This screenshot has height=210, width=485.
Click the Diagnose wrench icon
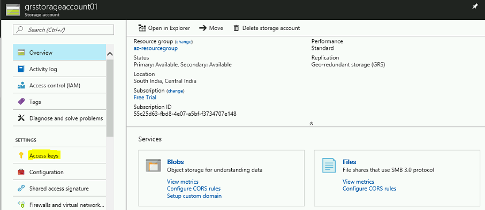click(x=21, y=118)
